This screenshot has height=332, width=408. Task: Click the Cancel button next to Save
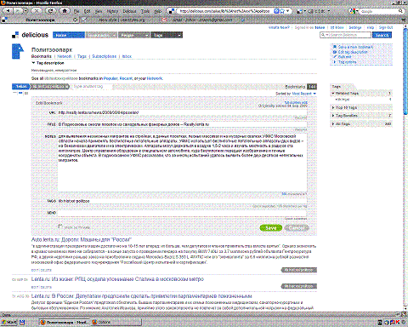[x=297, y=228]
